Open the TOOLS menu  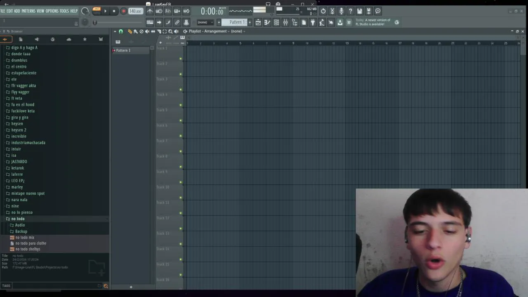[64, 11]
